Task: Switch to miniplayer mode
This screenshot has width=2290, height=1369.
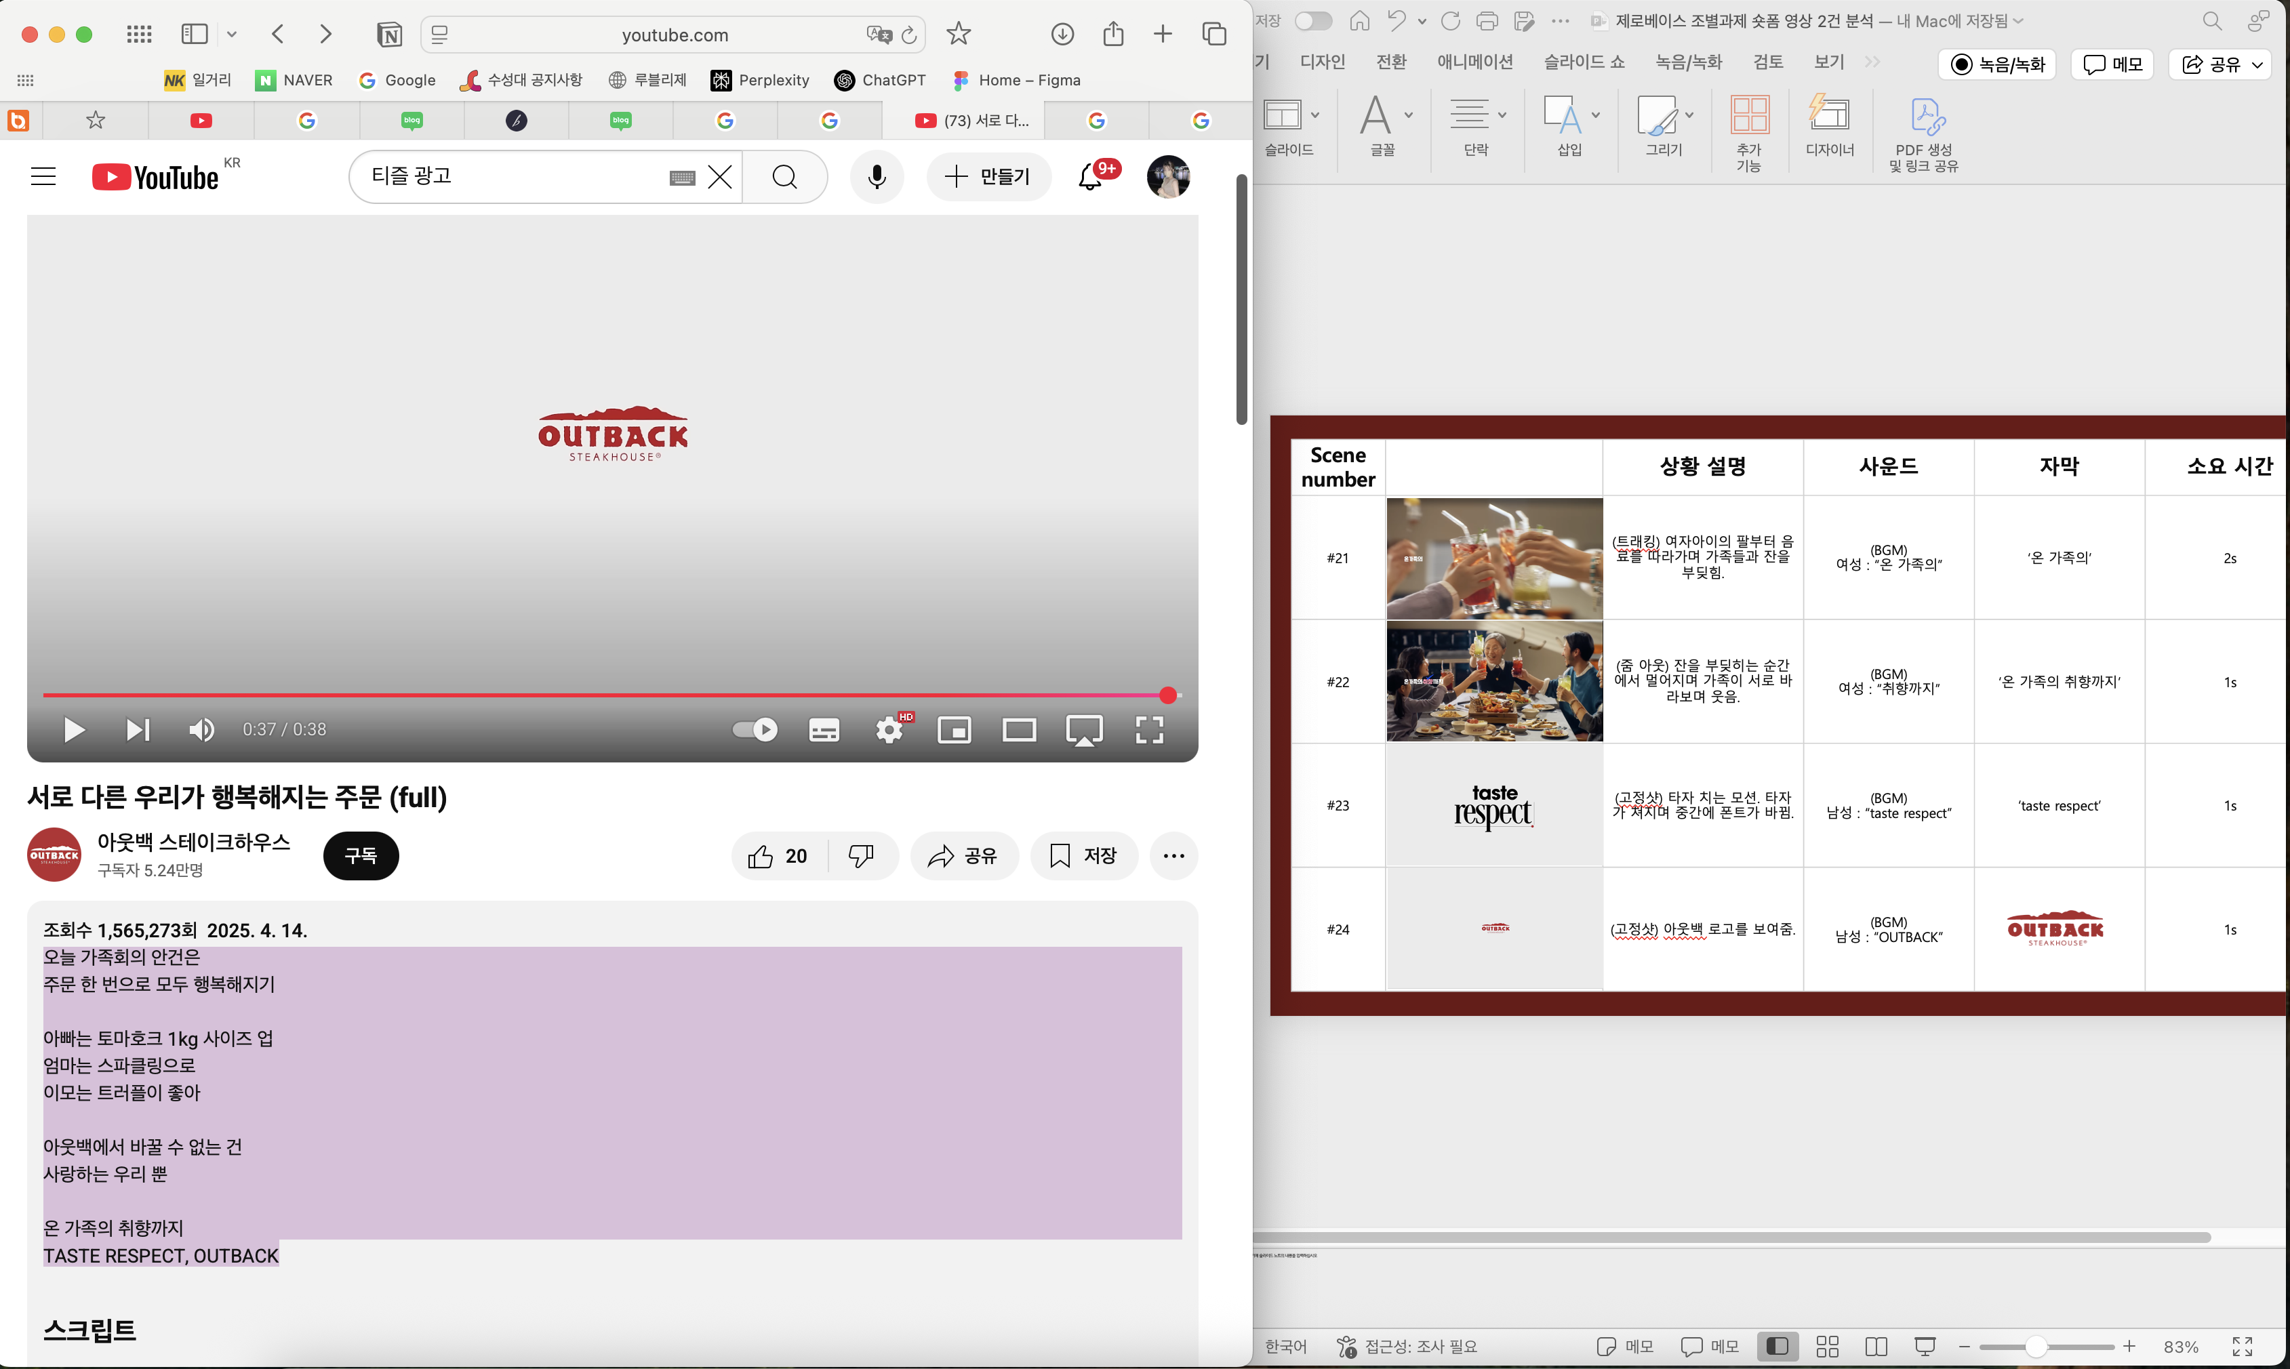Action: point(954,730)
